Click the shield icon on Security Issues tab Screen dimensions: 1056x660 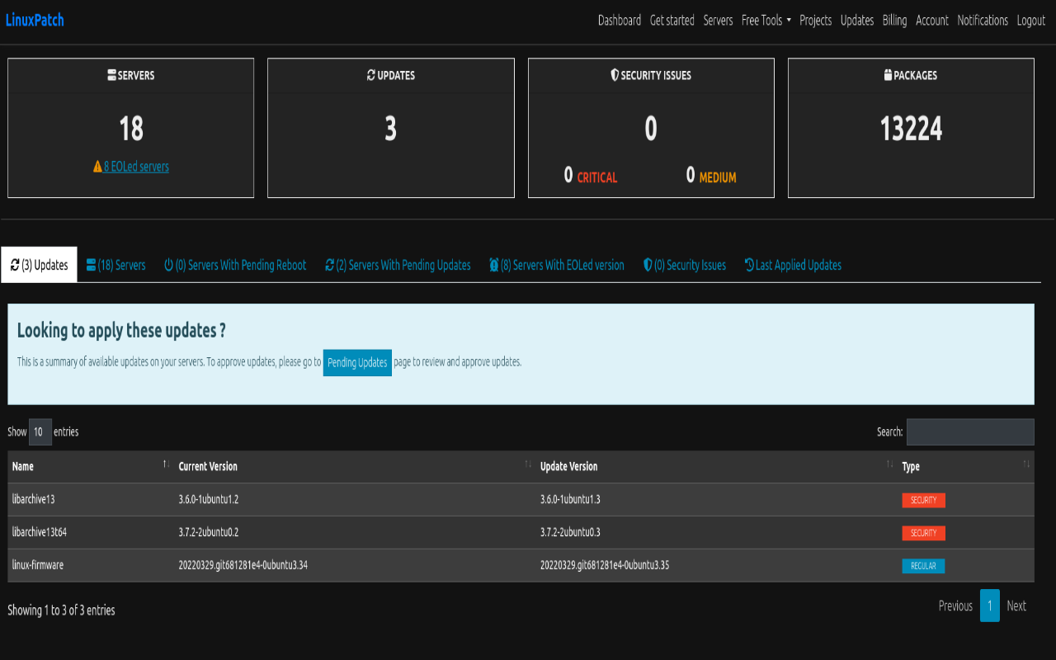click(647, 265)
